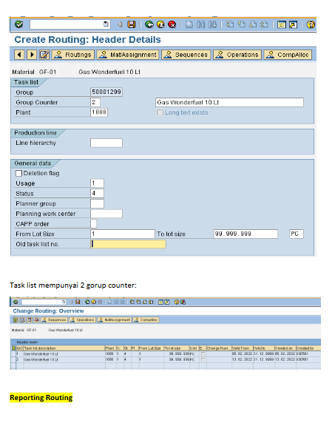Image resolution: width=335 pixels, height=423 pixels.
Task: Click the First Page icon in Create Routing toolbar
Action: 230,24
